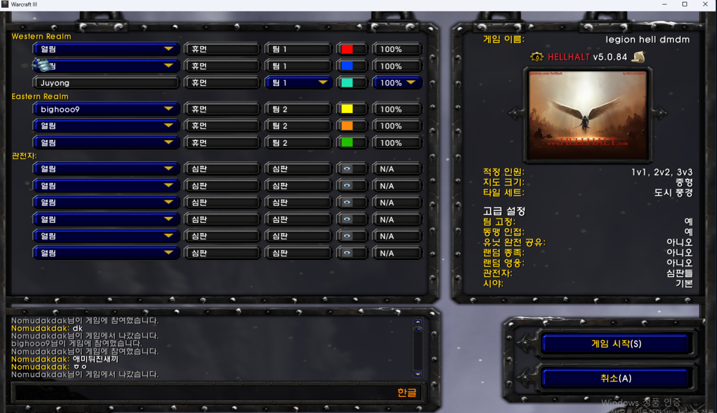Click the left arrow beside map preview
Image resolution: width=717 pixels, height=413 pixels.
coord(515,113)
